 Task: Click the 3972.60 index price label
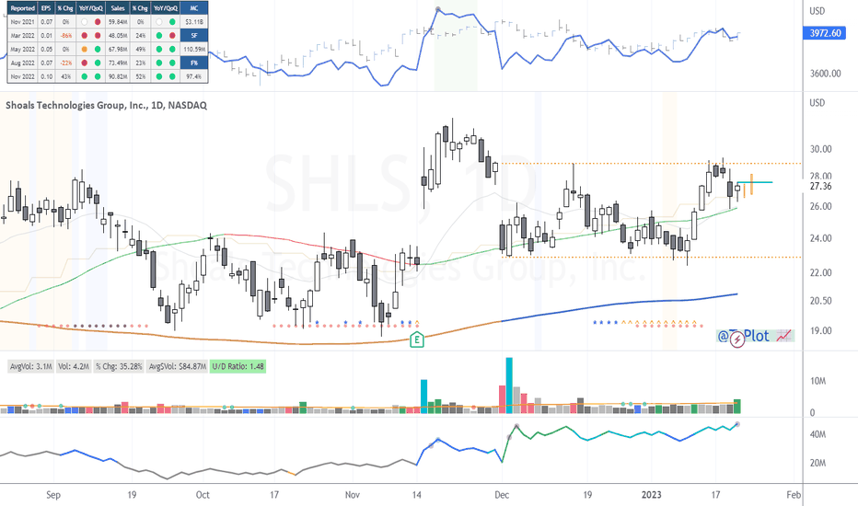(x=825, y=33)
